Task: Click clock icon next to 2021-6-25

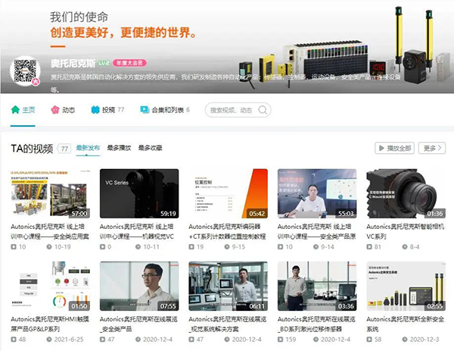Action: point(49,339)
